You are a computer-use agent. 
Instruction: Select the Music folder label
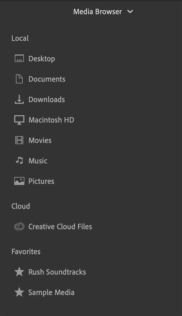(38, 161)
